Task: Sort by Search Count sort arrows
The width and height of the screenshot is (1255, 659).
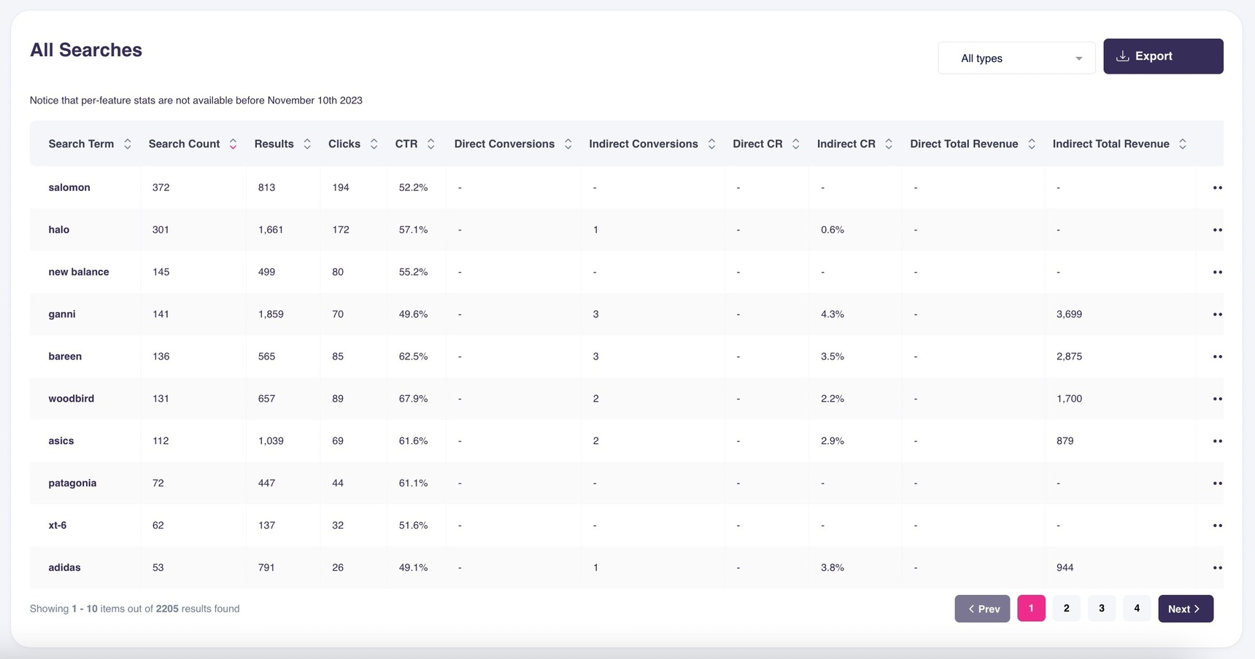Action: [233, 144]
